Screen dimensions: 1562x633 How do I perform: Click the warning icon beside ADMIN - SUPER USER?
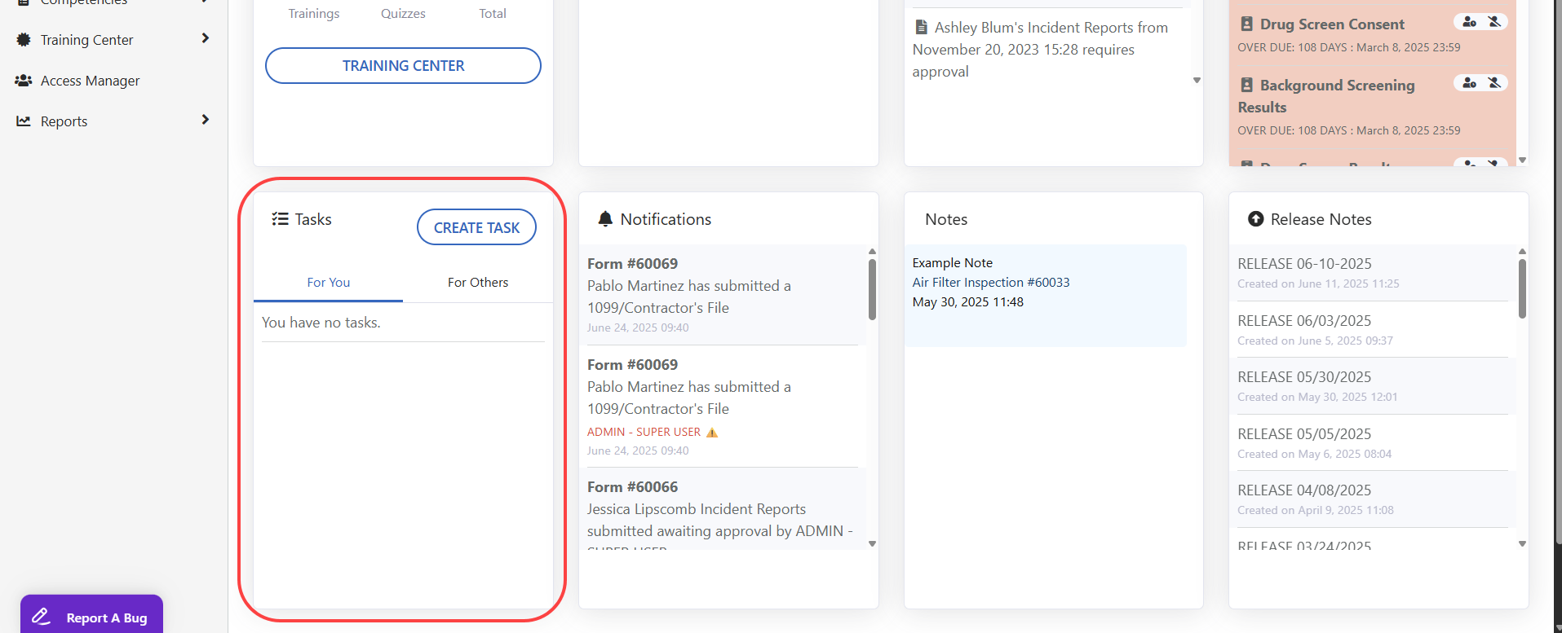tap(712, 433)
